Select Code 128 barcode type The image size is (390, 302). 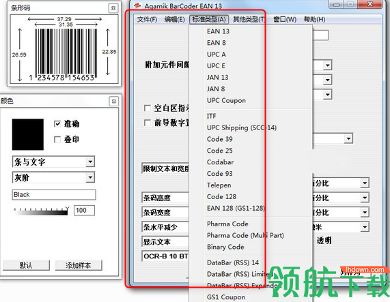point(221,197)
